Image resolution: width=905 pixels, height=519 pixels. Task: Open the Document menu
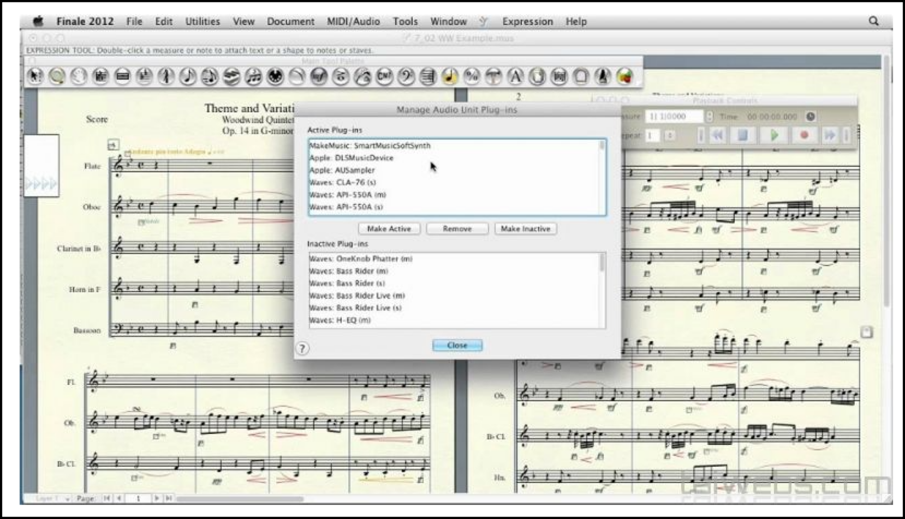290,21
